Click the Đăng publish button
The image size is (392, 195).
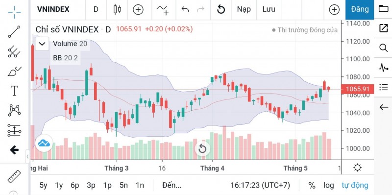[x=360, y=9]
